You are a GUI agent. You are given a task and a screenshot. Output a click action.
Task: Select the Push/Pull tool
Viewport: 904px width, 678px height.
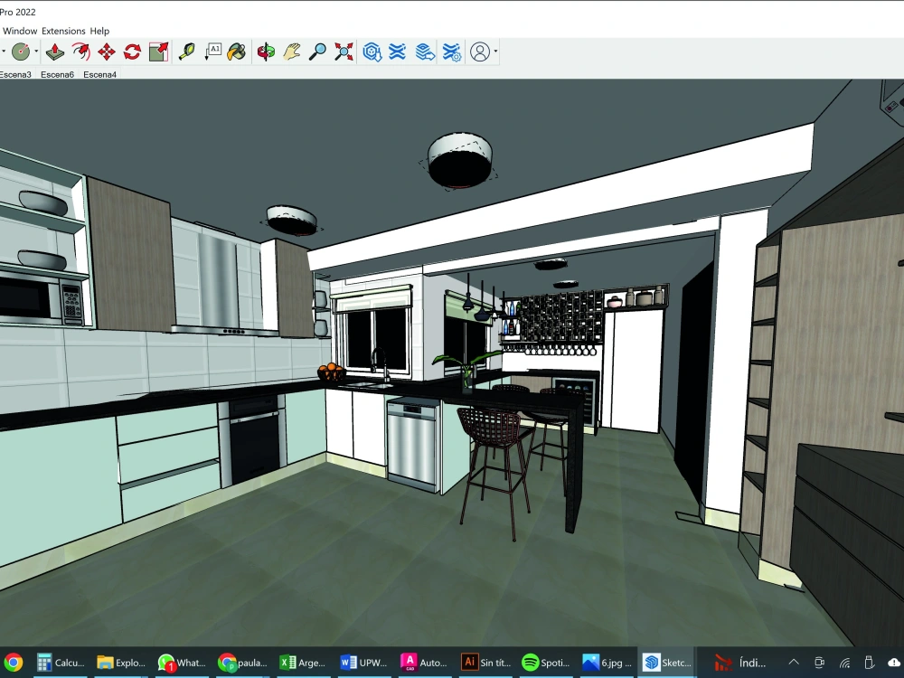coord(54,52)
